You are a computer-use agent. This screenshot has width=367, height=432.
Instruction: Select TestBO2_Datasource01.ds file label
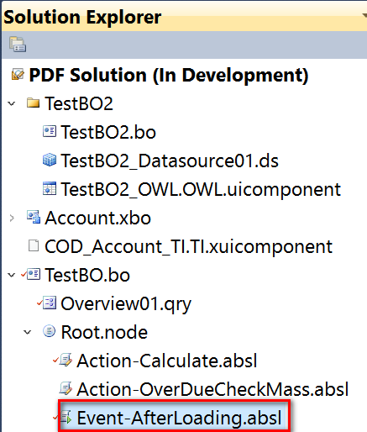tap(170, 161)
